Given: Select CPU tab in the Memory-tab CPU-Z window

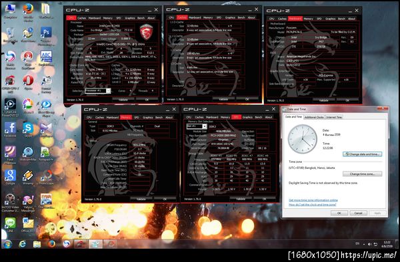Looking at the screenshot, I should click(89, 117).
